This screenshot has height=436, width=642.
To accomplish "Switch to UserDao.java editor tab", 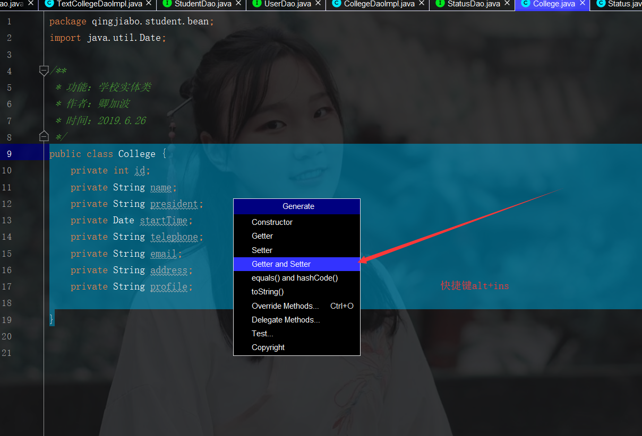I will pos(287,4).
